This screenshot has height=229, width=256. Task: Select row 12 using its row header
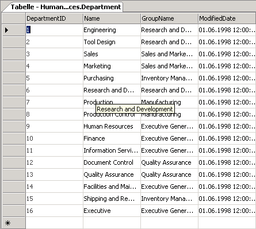pos(14,162)
